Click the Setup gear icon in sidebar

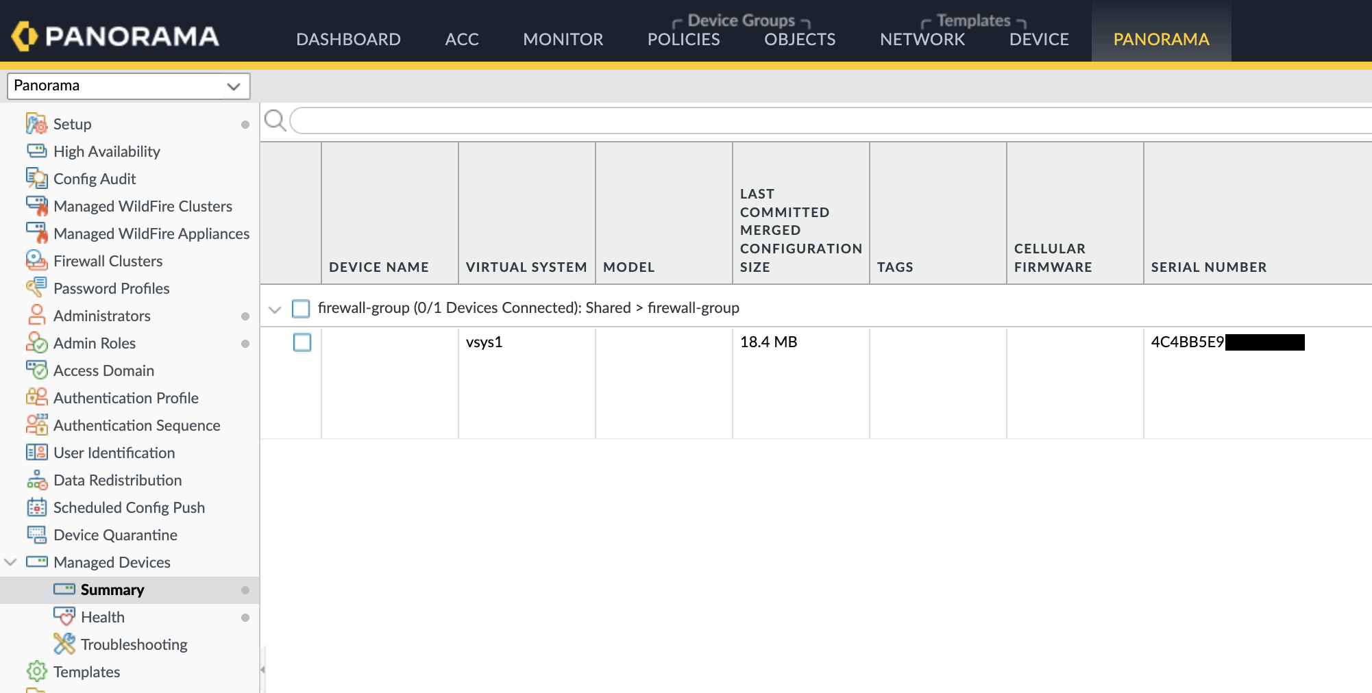pyautogui.click(x=36, y=124)
